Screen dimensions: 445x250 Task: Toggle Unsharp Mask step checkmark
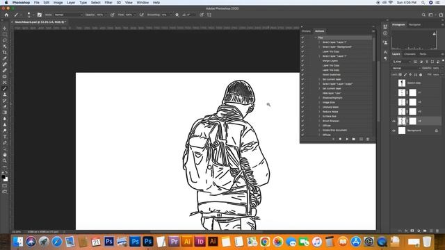302,107
